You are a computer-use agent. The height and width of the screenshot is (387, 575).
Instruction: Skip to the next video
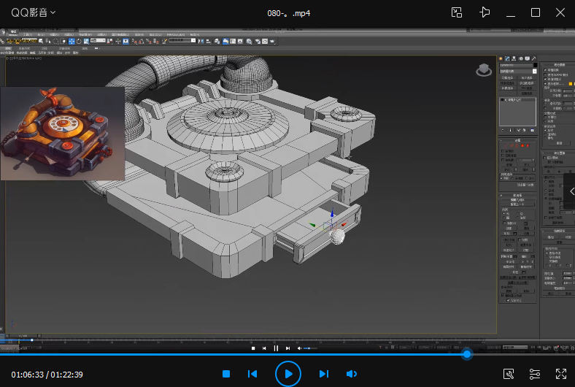coord(323,374)
